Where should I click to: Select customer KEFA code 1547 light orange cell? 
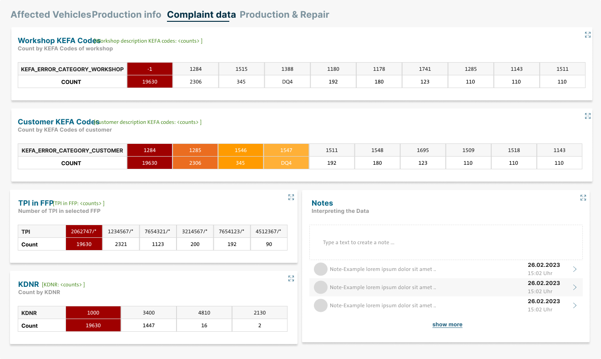point(286,150)
